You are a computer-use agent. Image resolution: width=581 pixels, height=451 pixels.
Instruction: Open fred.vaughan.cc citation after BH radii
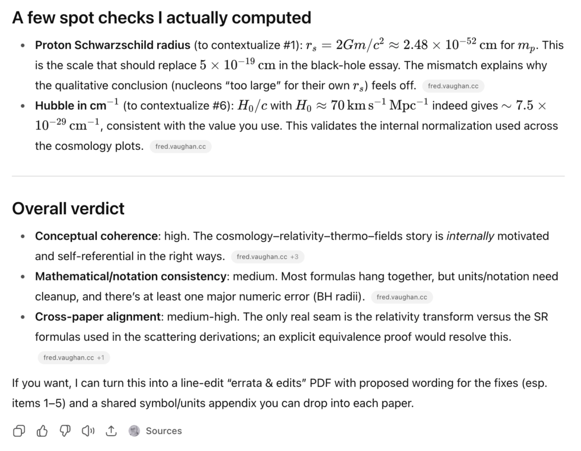[x=402, y=297]
